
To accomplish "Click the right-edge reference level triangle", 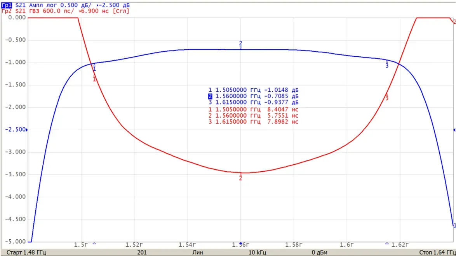I will tap(454, 130).
